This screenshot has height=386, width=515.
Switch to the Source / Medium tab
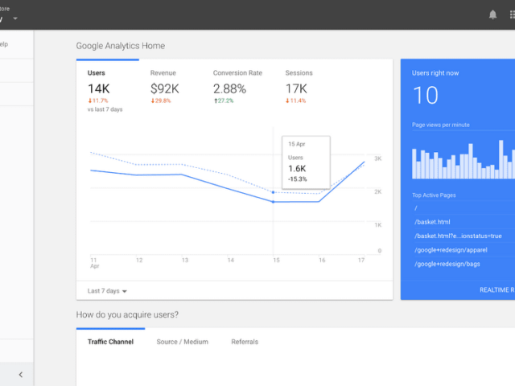click(183, 342)
